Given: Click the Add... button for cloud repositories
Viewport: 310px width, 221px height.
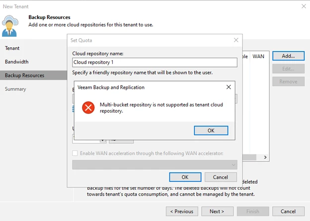Looking at the screenshot, I should point(288,56).
